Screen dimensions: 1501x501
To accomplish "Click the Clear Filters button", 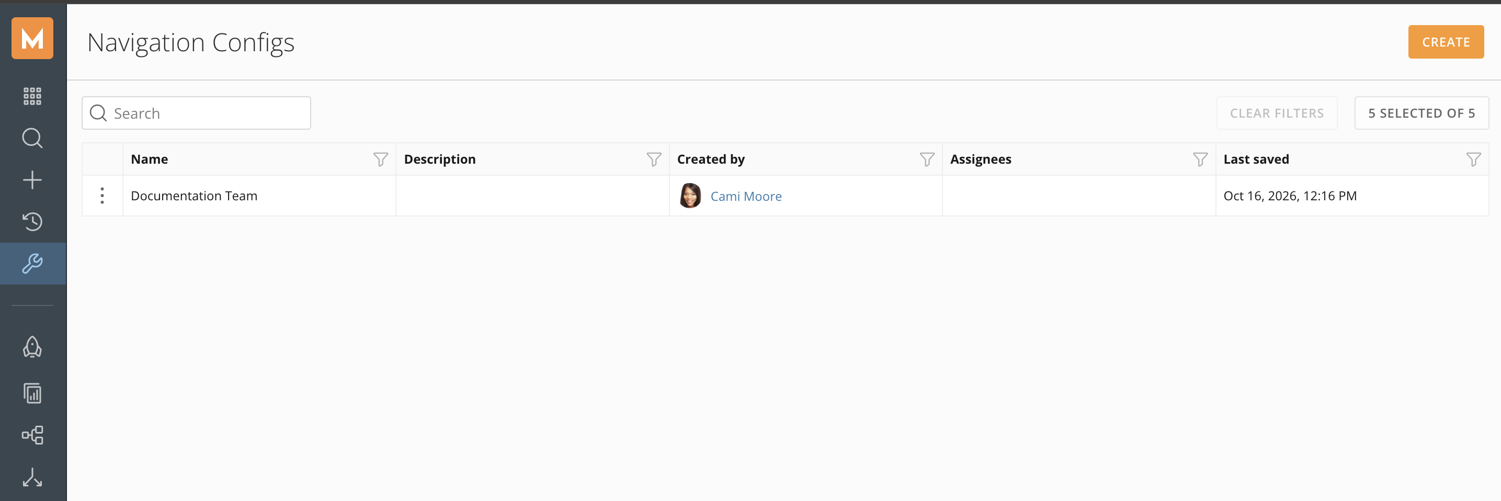I will point(1277,113).
